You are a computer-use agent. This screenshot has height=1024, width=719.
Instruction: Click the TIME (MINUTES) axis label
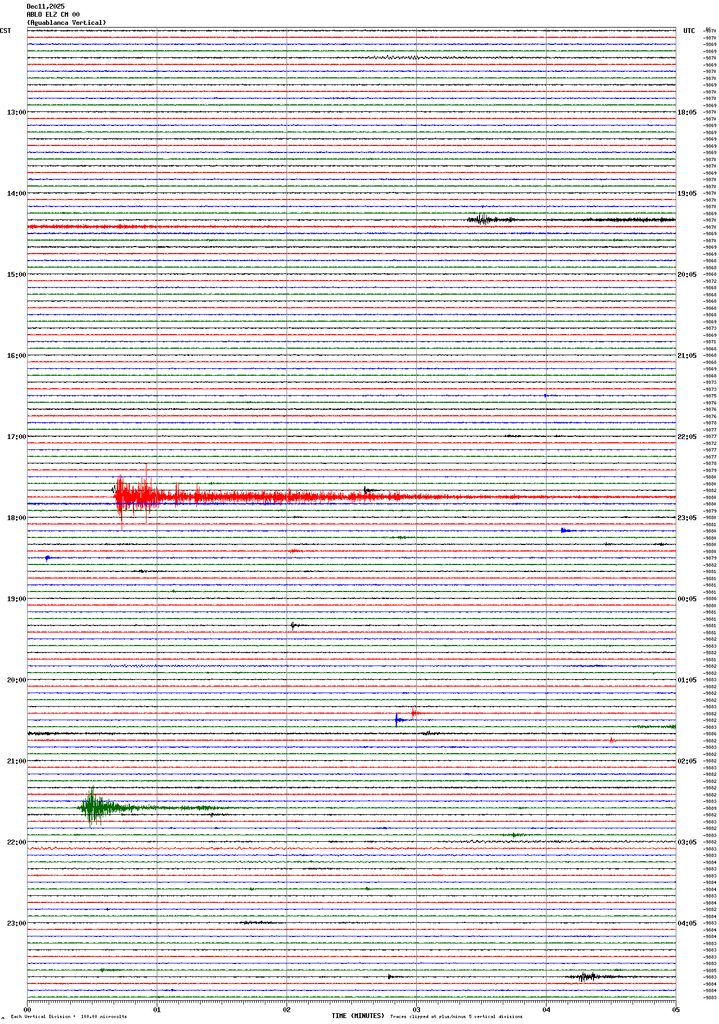pos(358,1016)
